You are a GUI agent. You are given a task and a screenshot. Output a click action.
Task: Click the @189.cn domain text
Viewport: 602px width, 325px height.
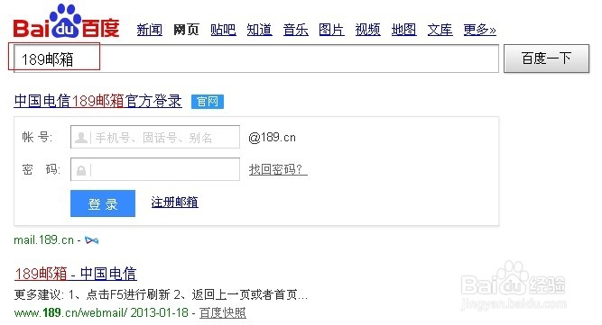[x=273, y=137]
